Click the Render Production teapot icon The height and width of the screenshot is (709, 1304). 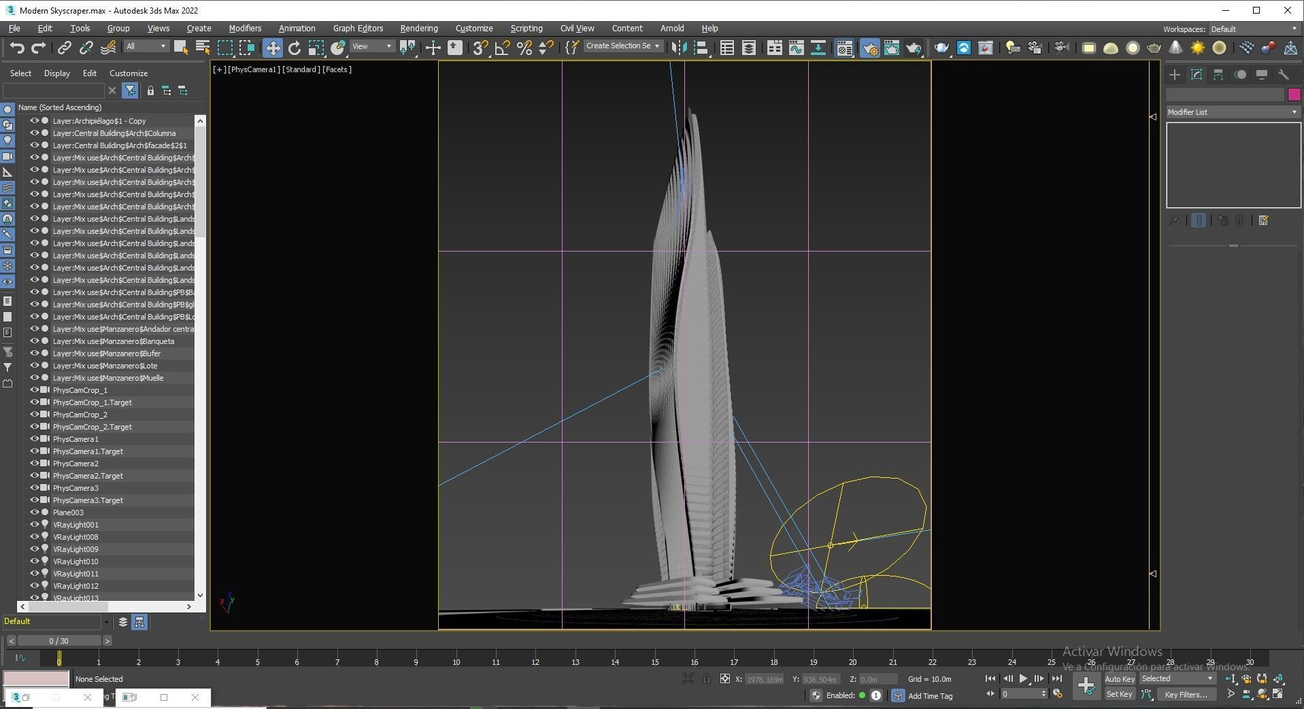[x=914, y=48]
